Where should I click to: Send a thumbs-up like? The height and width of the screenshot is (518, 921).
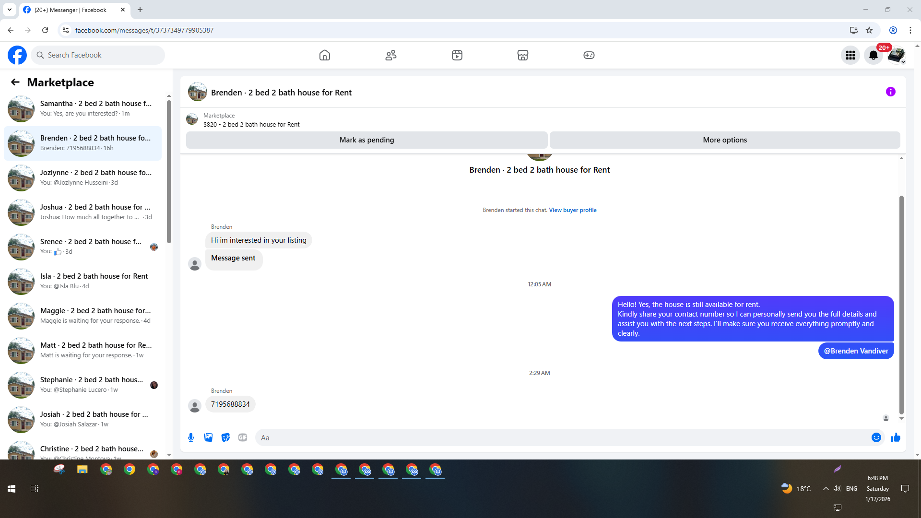coord(896,437)
